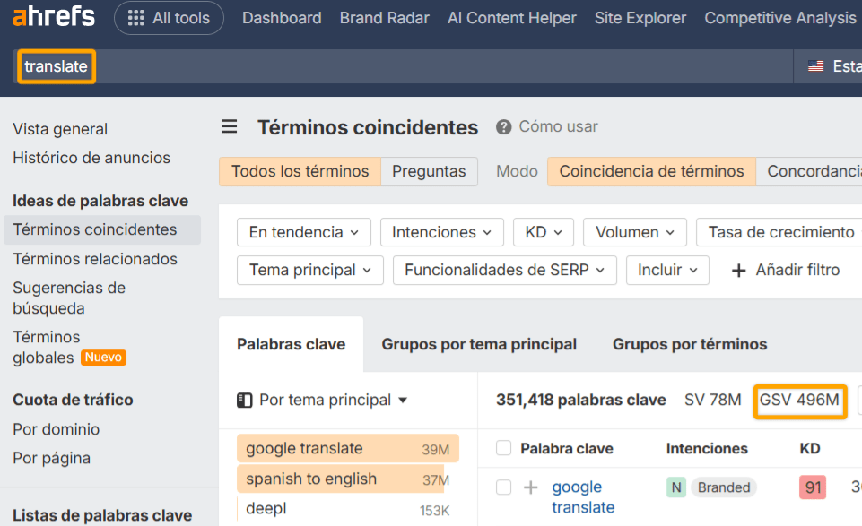Click the Nuevo badge beside Términos globales
The width and height of the screenshot is (862, 526).
(104, 357)
